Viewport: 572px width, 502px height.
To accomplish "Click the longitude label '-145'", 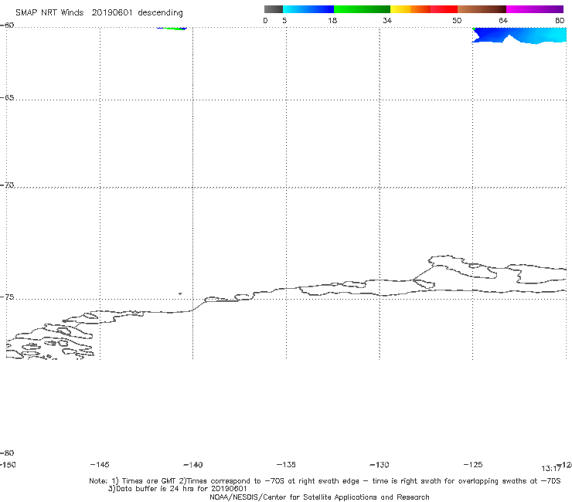I will pyautogui.click(x=100, y=464).
